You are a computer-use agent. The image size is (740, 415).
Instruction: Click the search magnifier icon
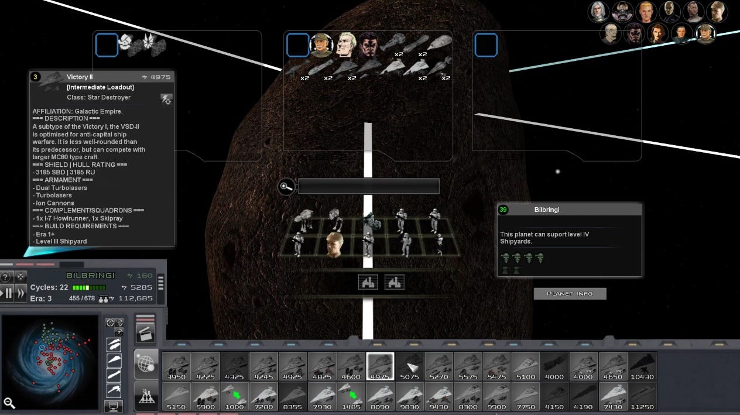[x=286, y=187]
